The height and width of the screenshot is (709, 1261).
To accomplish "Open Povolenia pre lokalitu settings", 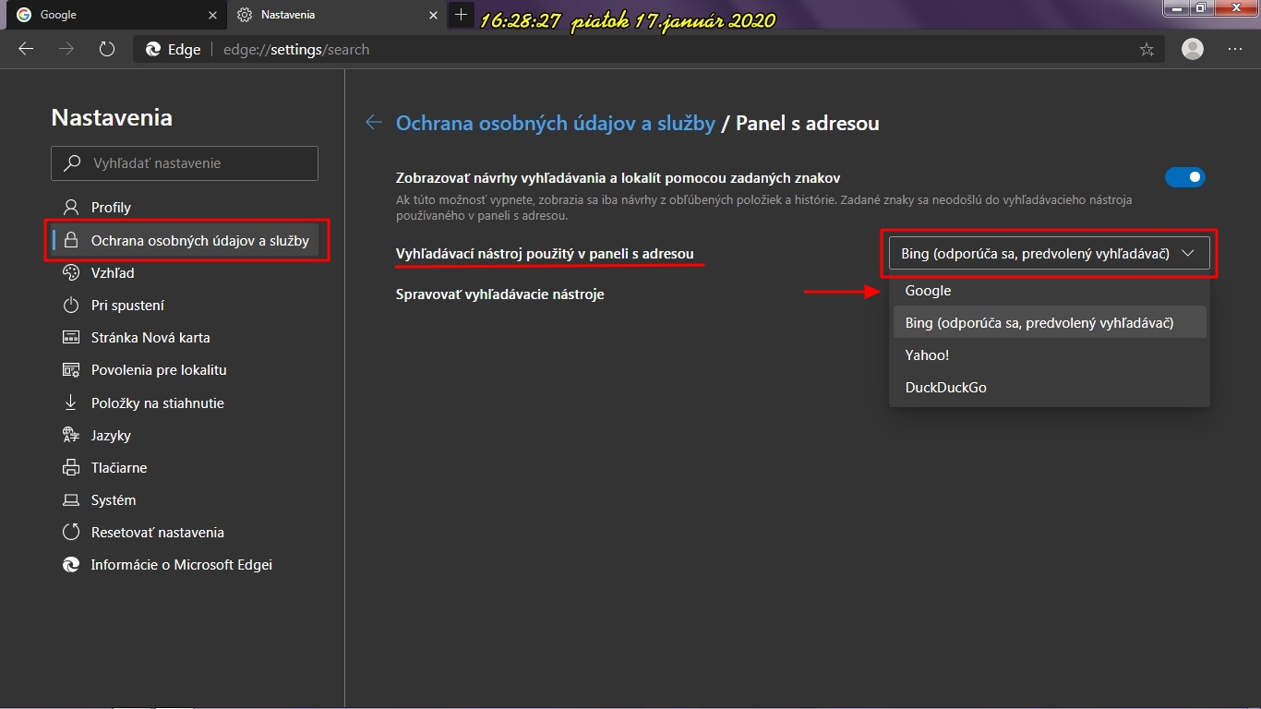I will tap(185, 370).
